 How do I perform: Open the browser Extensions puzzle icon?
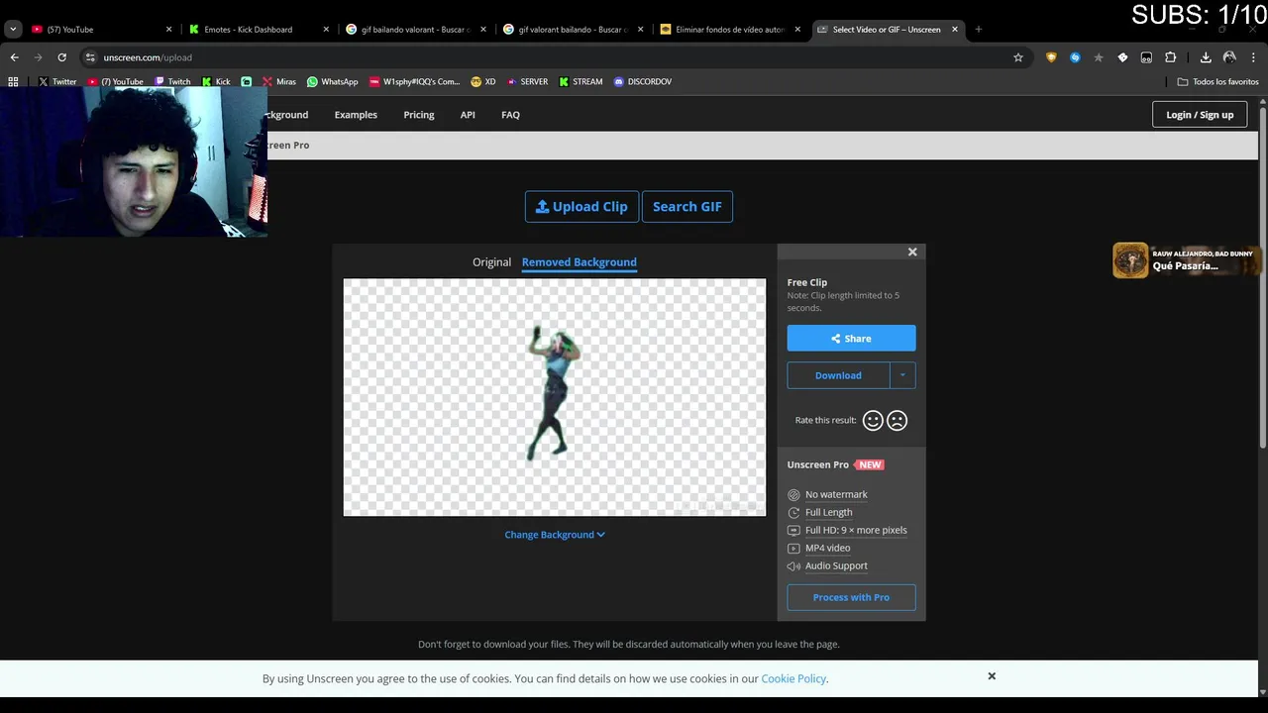click(1170, 57)
